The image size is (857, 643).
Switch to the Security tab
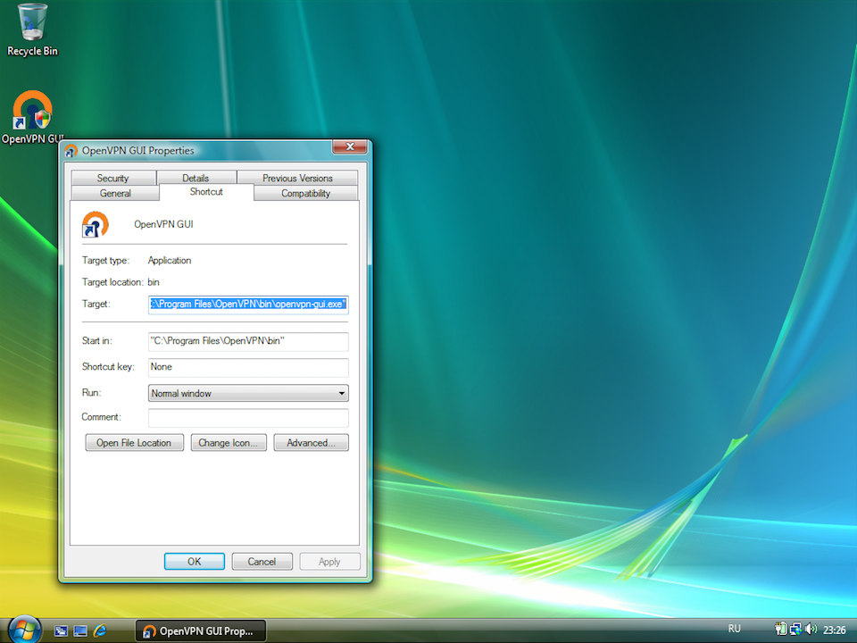click(113, 178)
